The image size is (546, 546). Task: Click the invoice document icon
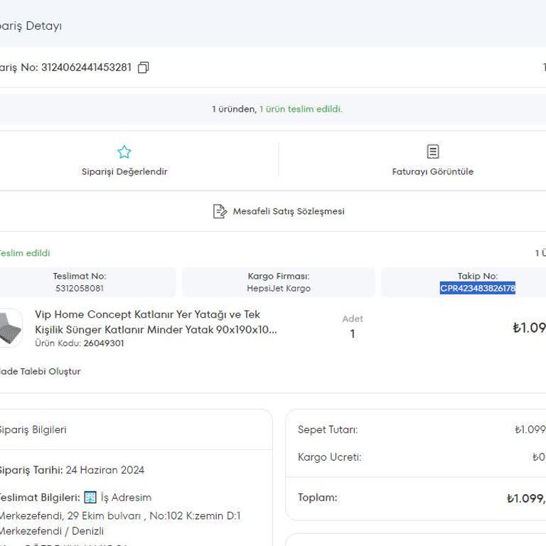(x=433, y=151)
